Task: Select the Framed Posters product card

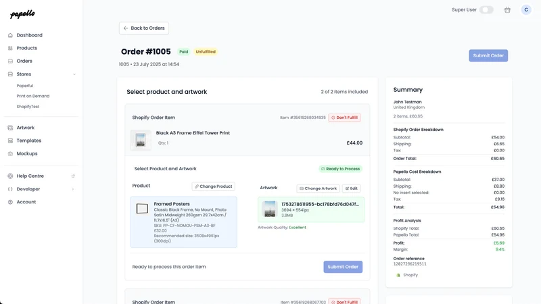Action: tap(183, 222)
